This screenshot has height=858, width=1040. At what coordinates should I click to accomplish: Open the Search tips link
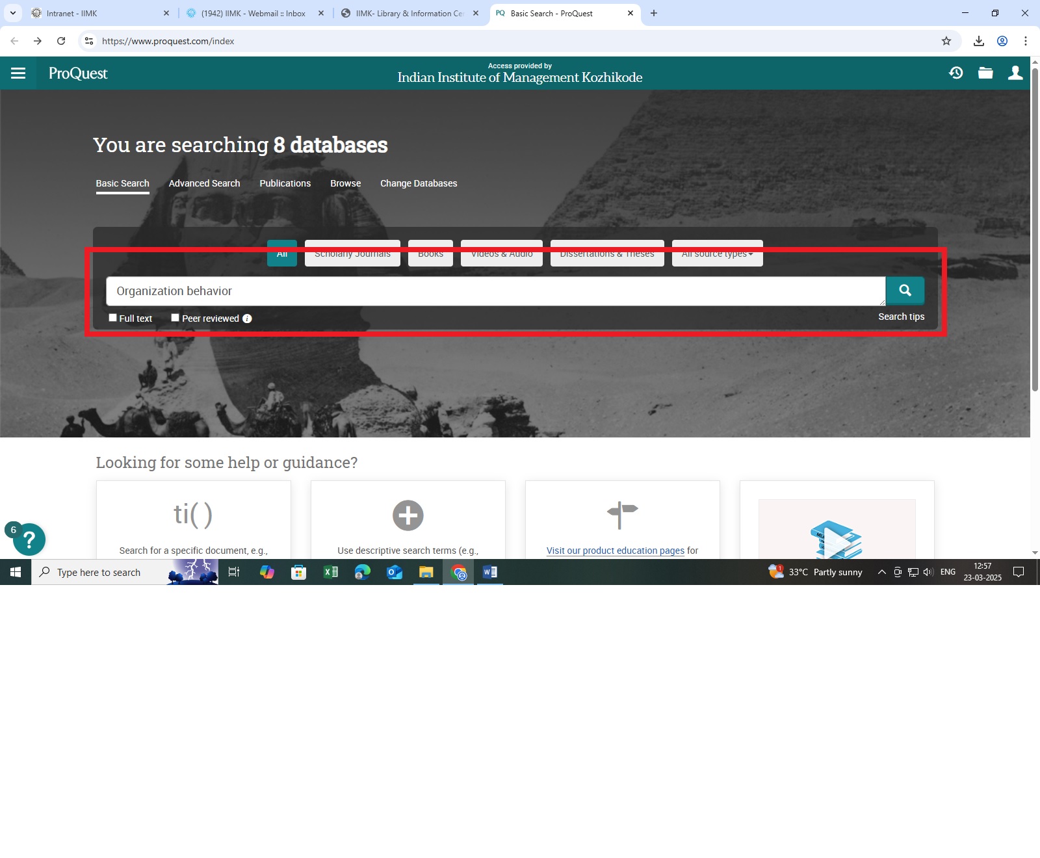901,317
